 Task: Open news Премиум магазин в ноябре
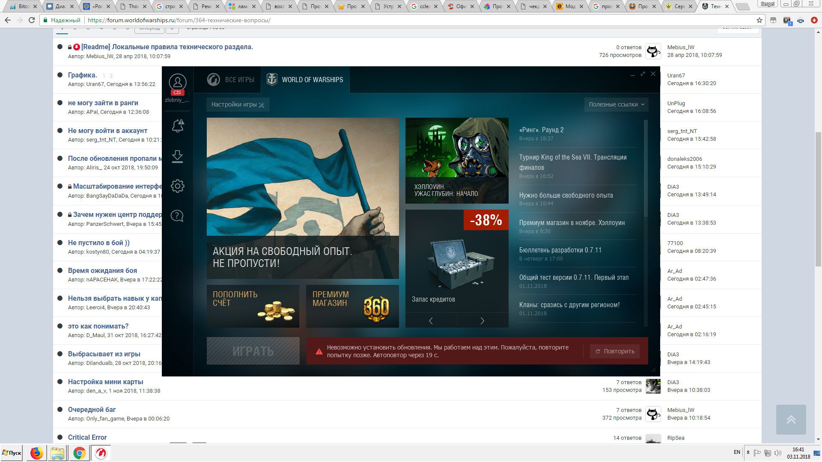coord(572,222)
